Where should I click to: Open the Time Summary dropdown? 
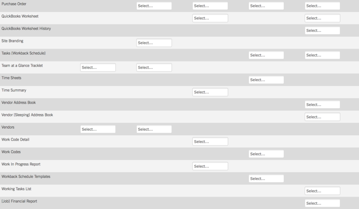pos(210,92)
